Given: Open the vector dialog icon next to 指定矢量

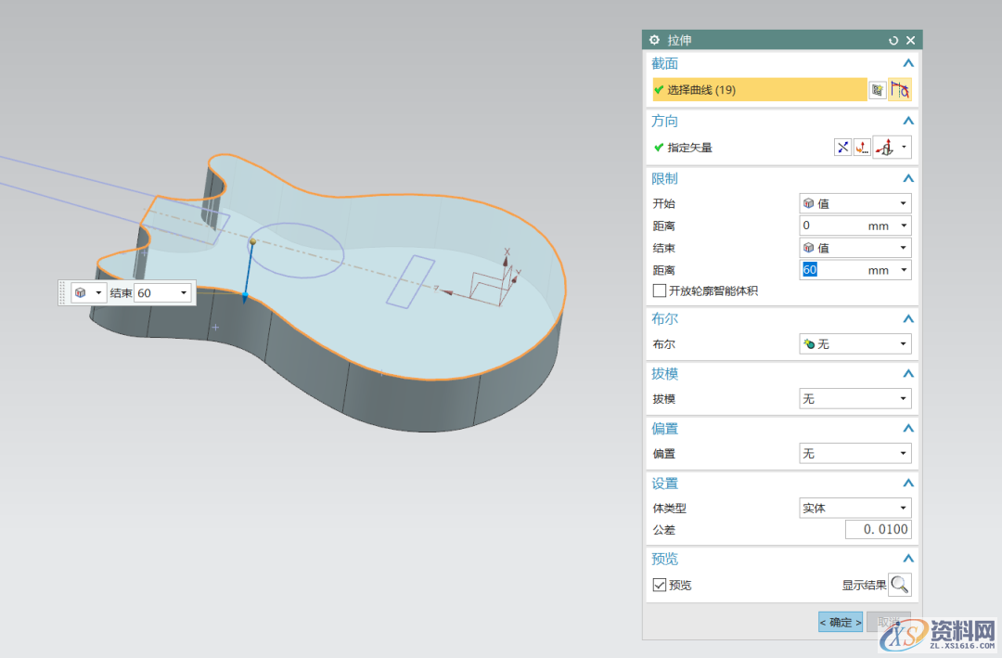Looking at the screenshot, I should click(x=860, y=147).
